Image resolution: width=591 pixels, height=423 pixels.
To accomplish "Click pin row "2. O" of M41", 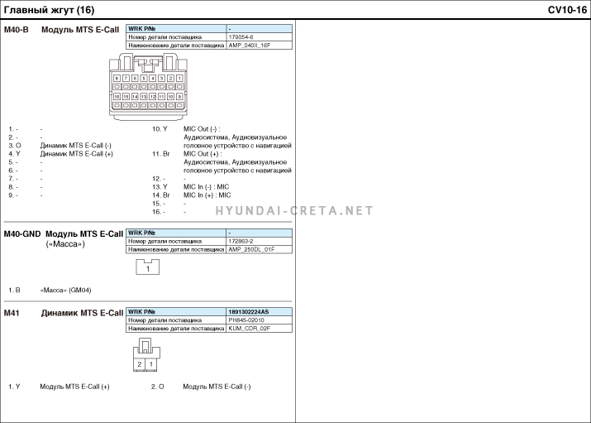I will 158,387.
